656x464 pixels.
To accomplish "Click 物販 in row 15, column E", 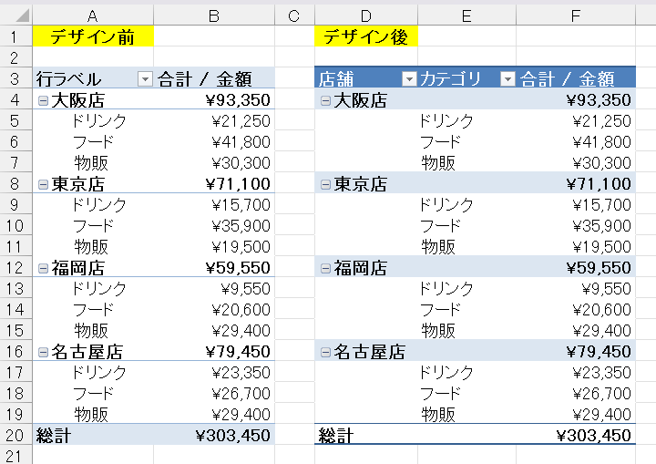I will click(438, 330).
